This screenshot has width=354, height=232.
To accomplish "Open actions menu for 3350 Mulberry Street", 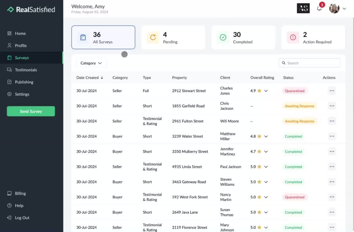I will click(332, 151).
